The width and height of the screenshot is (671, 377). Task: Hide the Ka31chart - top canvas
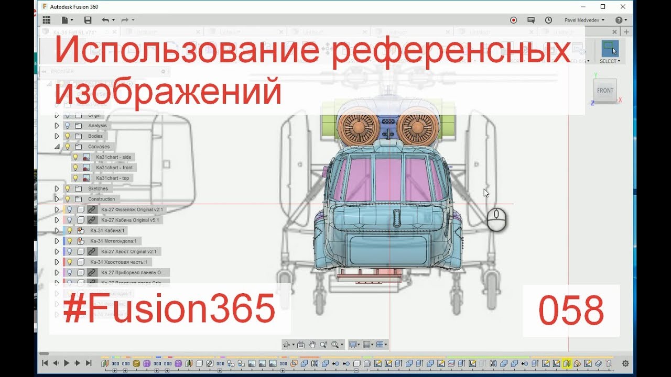click(75, 178)
